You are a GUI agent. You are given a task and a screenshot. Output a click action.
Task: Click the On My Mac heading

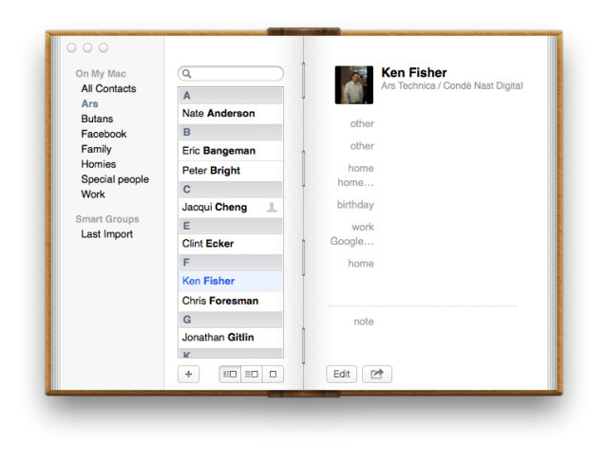pyautogui.click(x=101, y=74)
